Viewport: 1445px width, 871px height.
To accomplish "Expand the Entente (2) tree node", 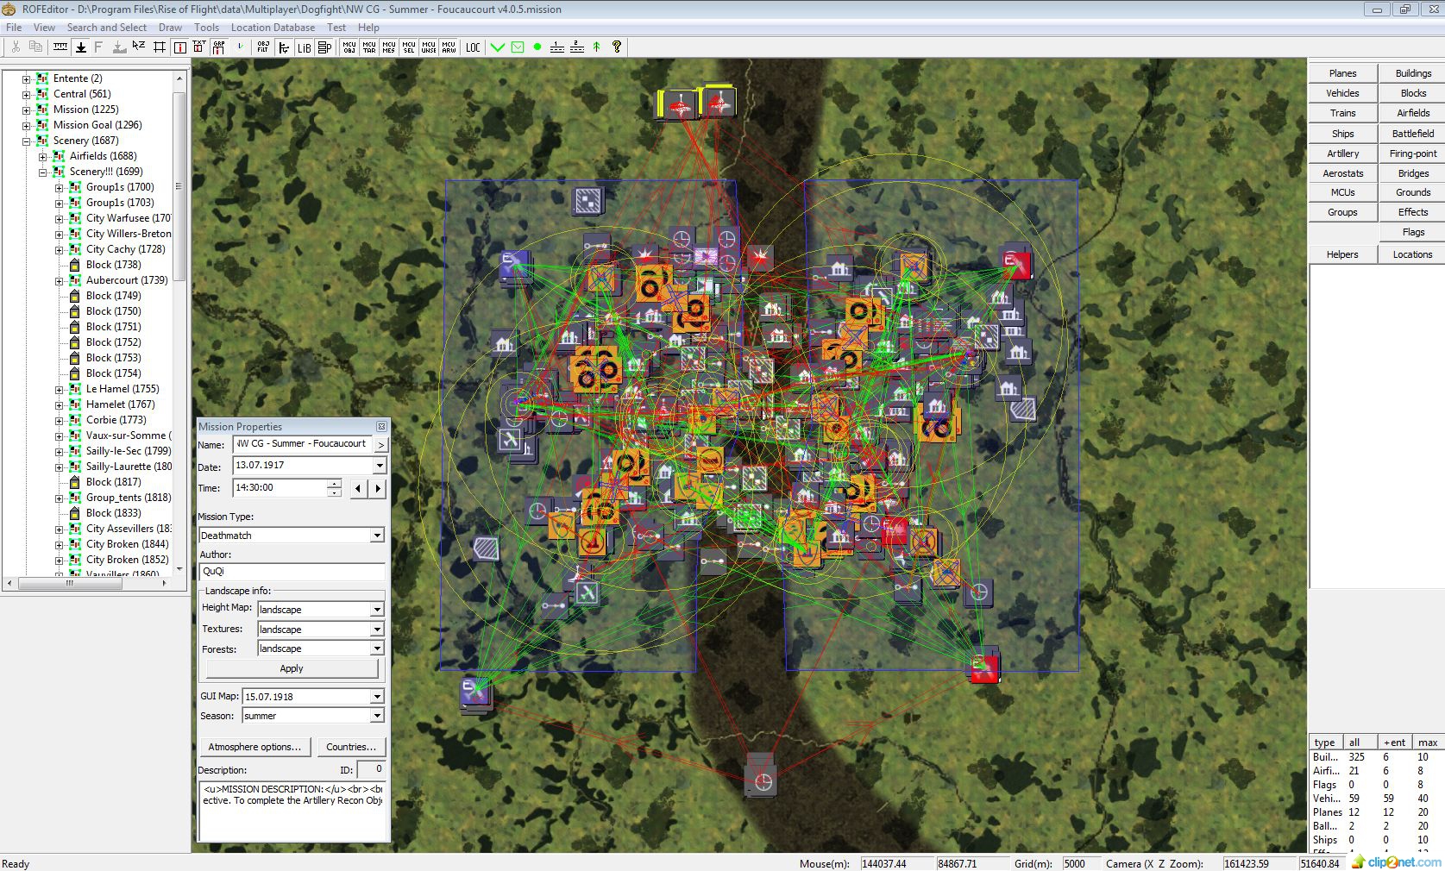I will 27,78.
